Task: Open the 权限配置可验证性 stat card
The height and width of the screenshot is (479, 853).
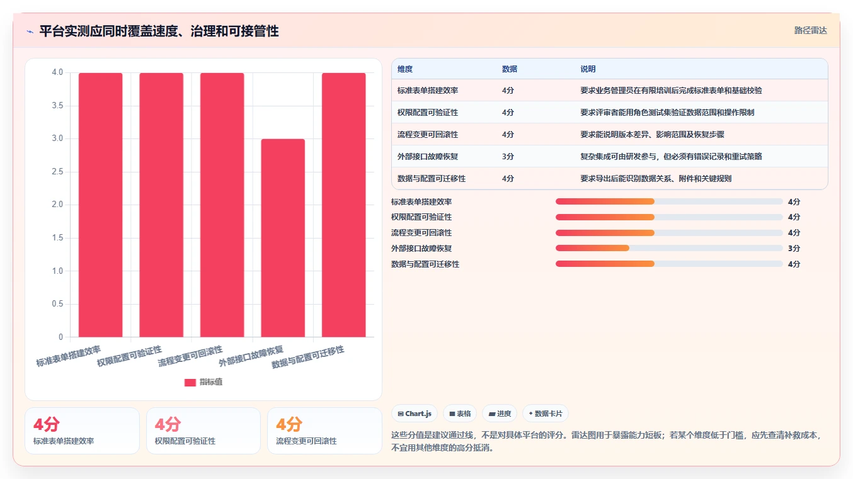Action: [x=203, y=431]
